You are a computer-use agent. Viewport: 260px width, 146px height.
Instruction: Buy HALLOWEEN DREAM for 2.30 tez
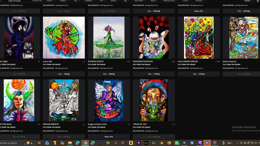199,74
